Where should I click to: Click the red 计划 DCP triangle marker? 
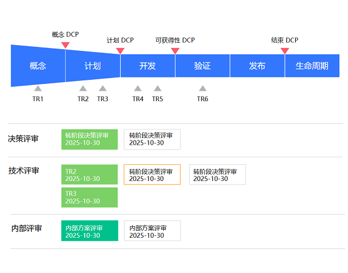[x=120, y=51]
